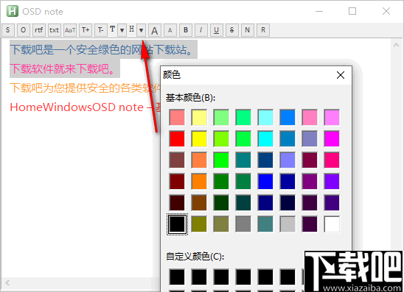Choose the light silver gray swatch
The width and height of the screenshot is (404, 292).
pos(288,224)
